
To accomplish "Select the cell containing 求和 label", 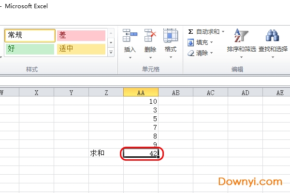I will point(106,153).
